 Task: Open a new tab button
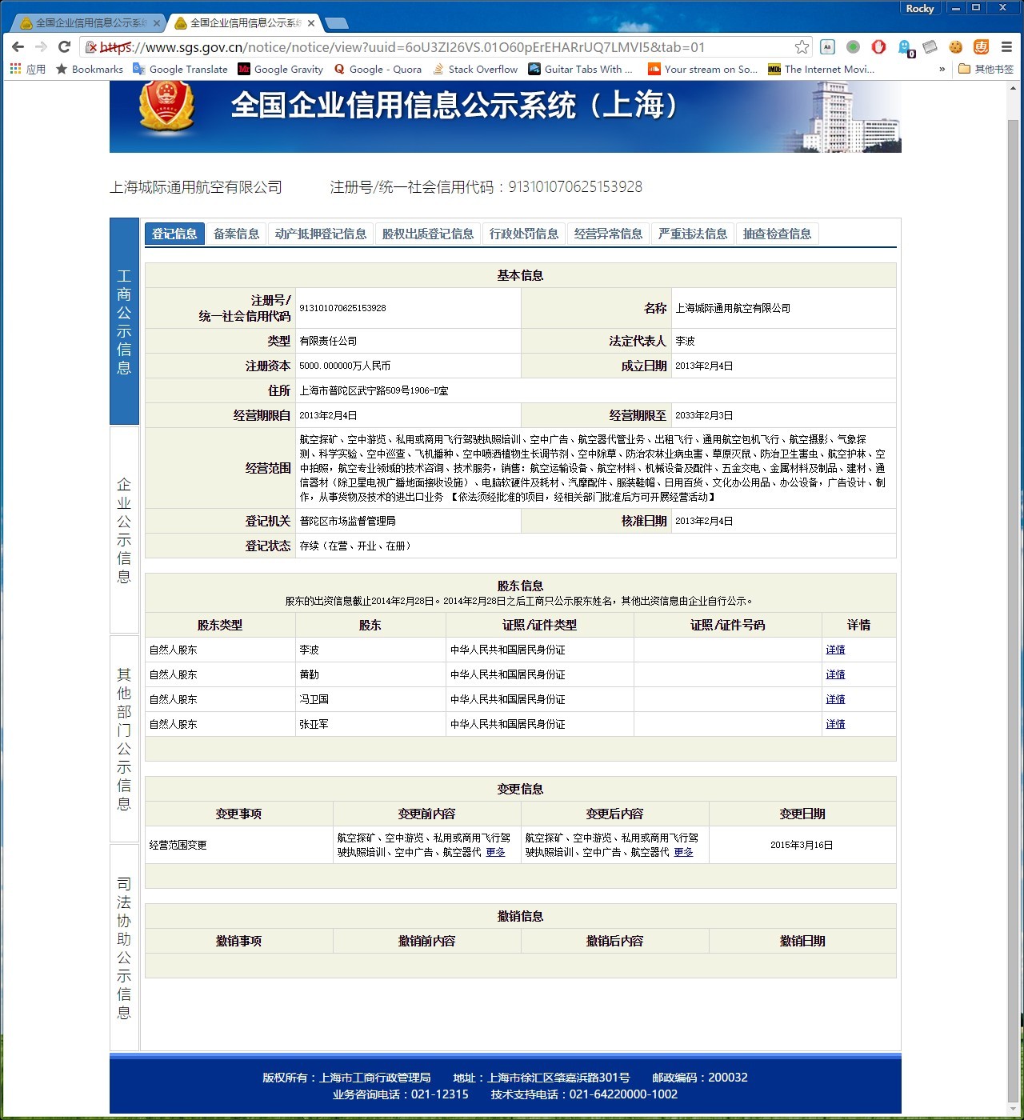click(337, 23)
